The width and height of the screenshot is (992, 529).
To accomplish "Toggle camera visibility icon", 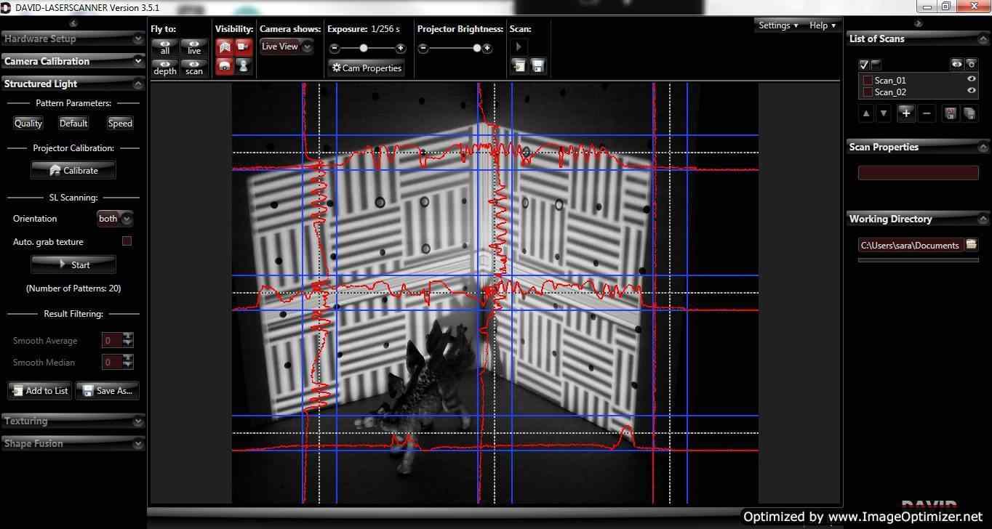I will (x=244, y=47).
